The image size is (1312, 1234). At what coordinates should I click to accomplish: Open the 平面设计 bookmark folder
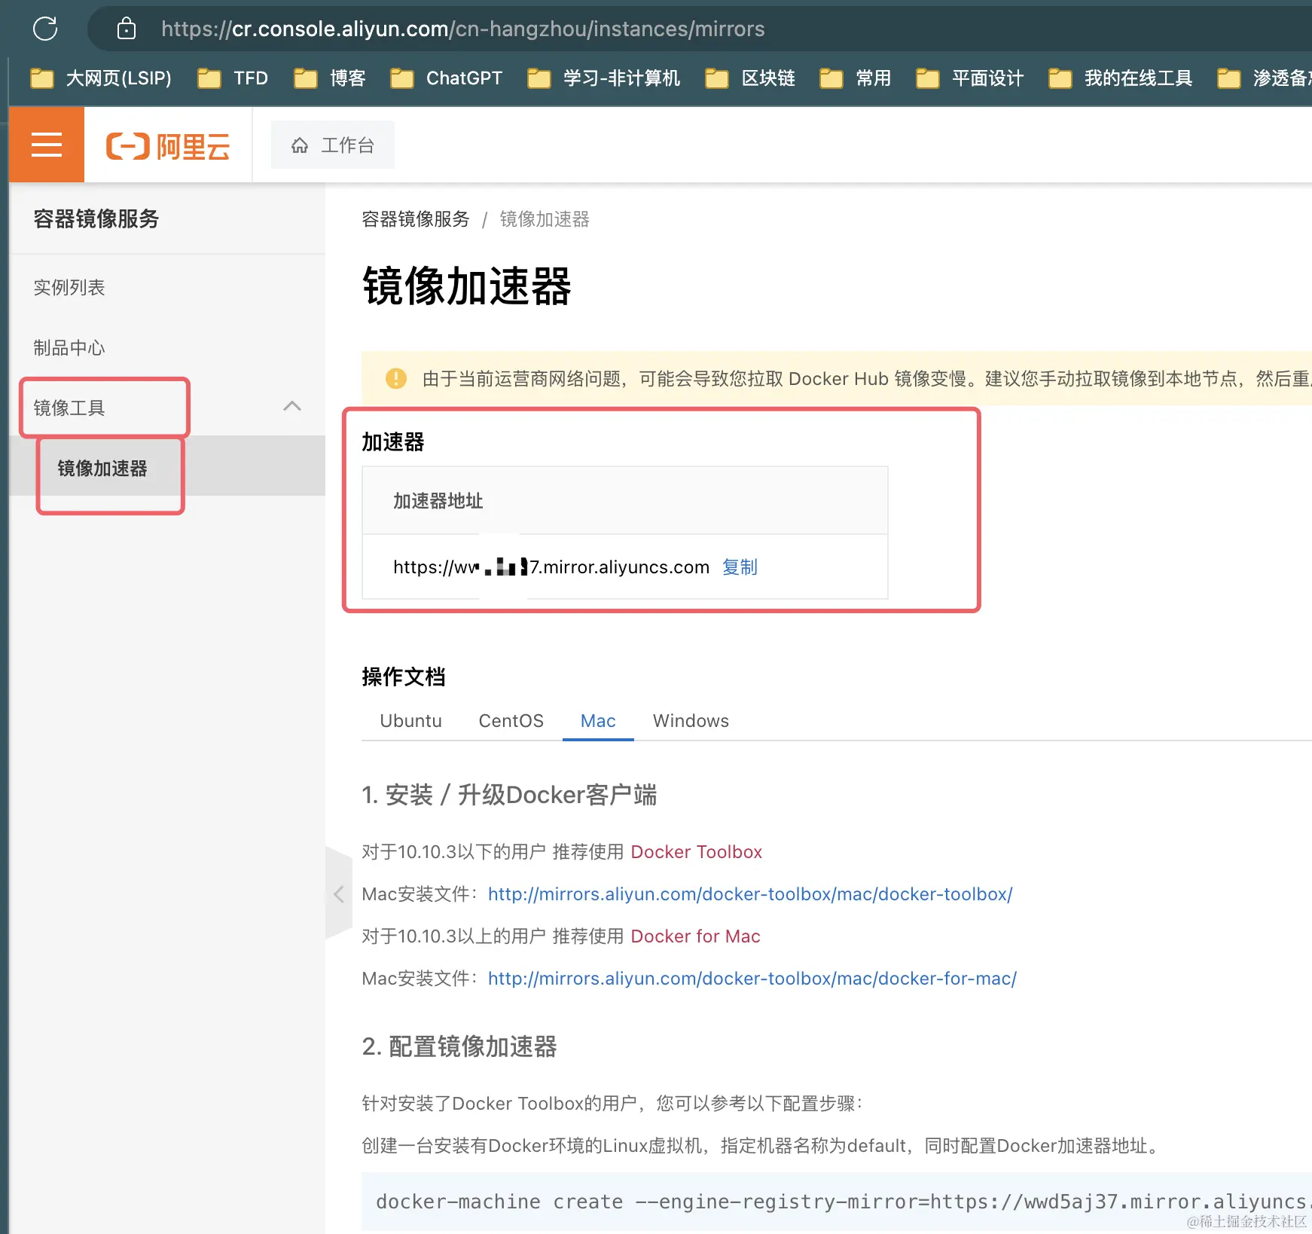click(x=970, y=78)
